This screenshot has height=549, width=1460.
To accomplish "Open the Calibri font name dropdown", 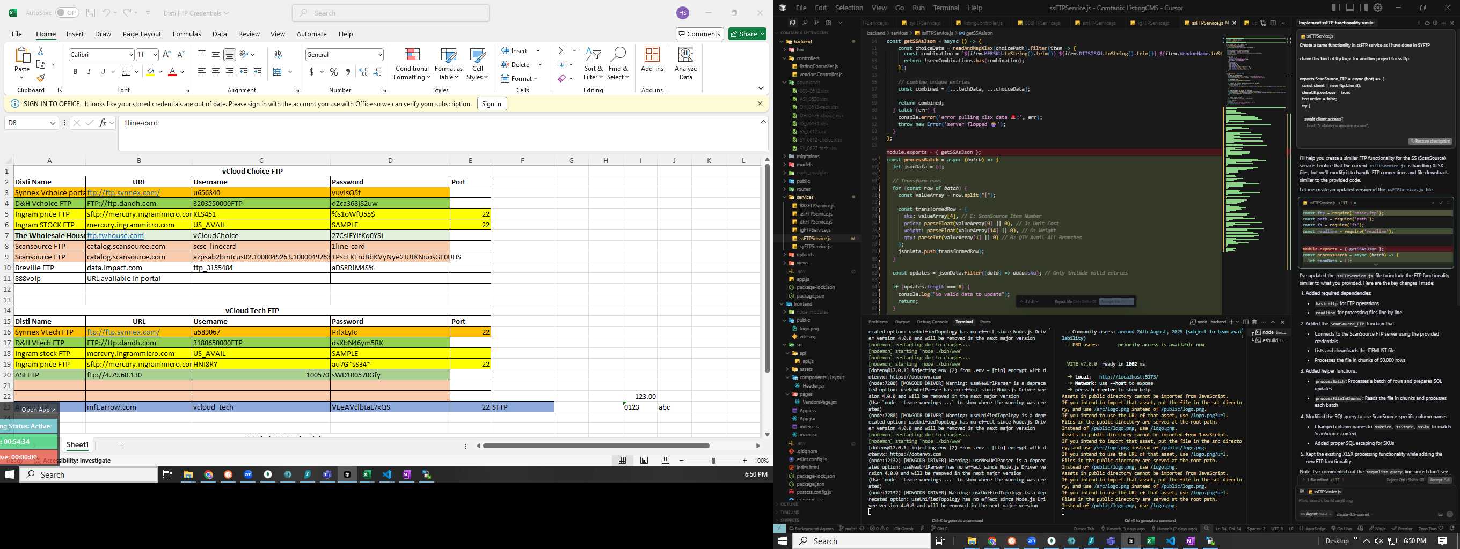I will coord(131,54).
